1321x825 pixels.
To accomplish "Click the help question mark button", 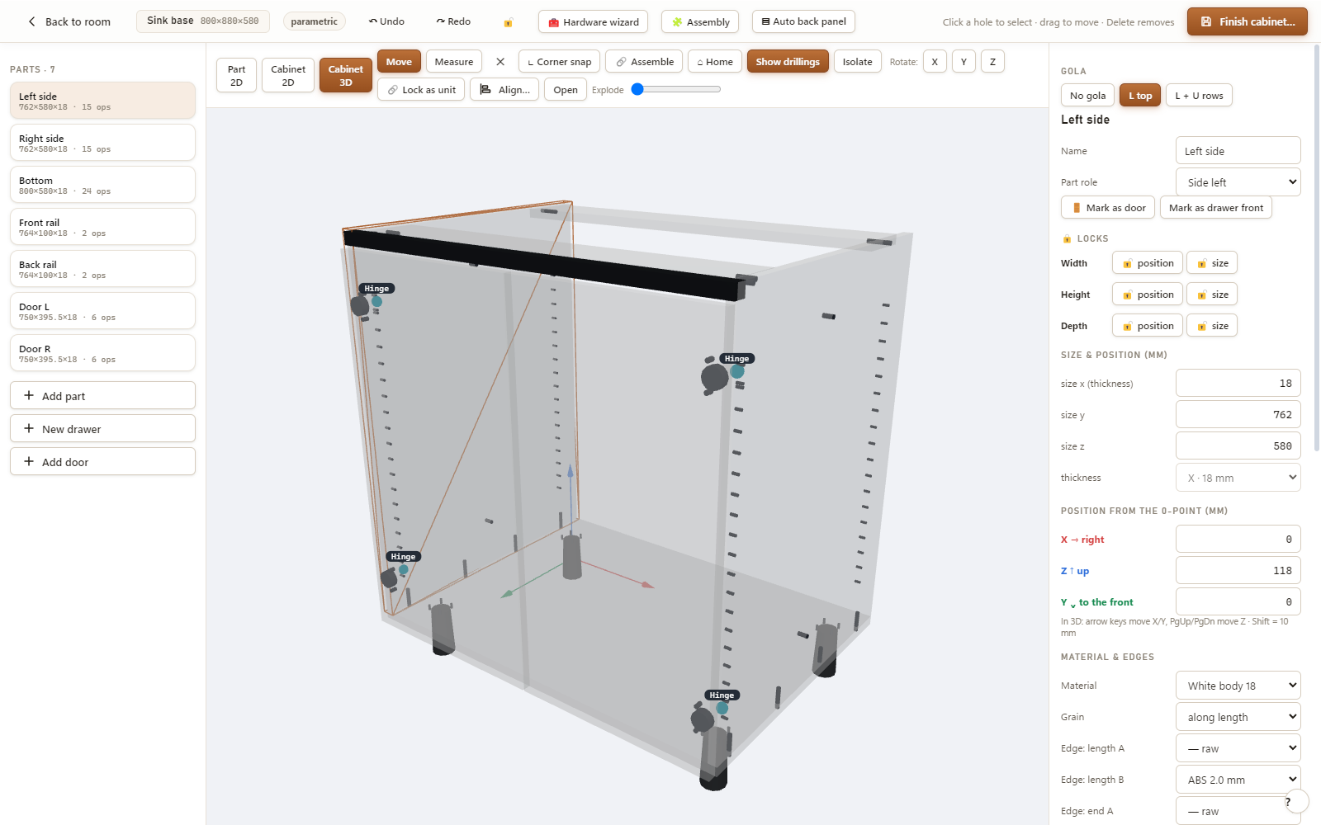I will point(1297,801).
